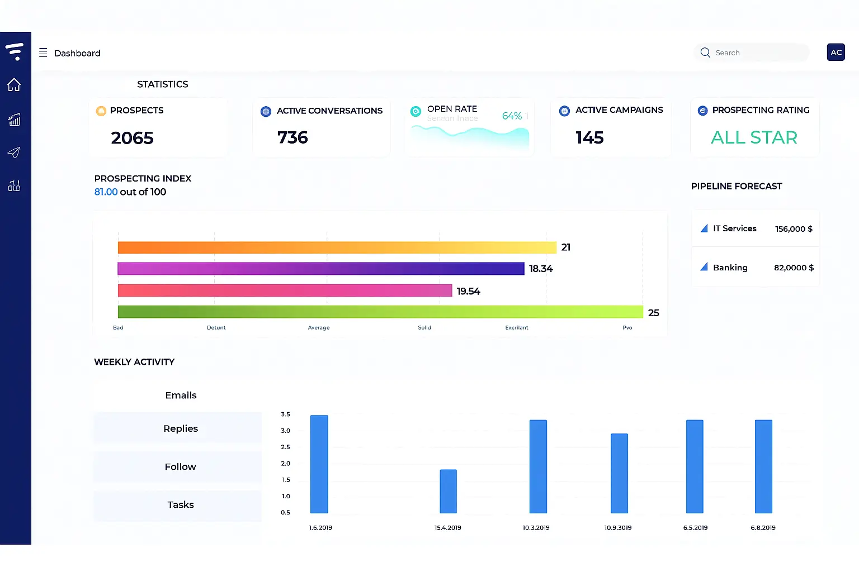
Task: Open campaigns via the paper plane sidebar icon
Action: pyautogui.click(x=14, y=152)
